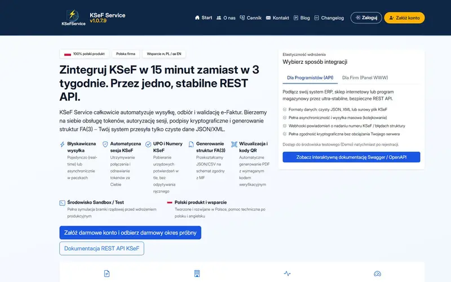
Task: Click the Automatyczna sesja KSeF heading
Action: tap(125, 147)
